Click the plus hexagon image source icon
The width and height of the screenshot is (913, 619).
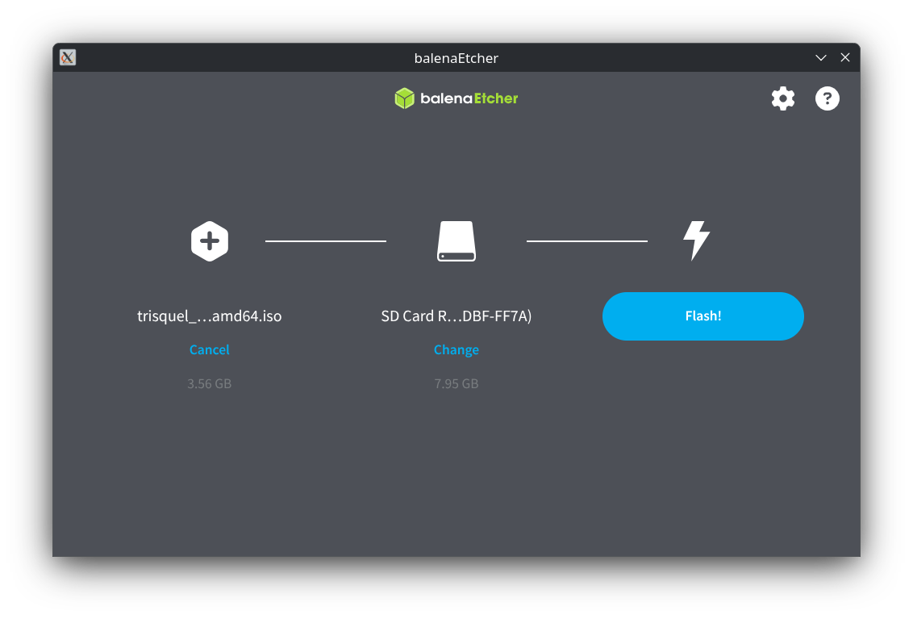[x=210, y=240]
